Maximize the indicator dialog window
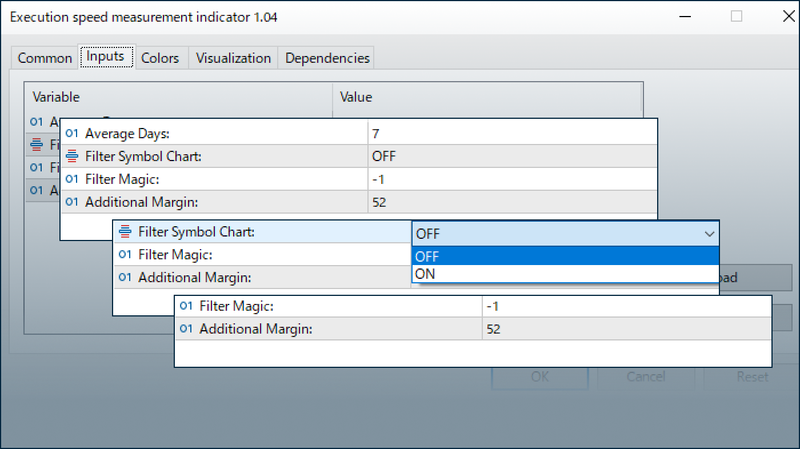 click(737, 17)
